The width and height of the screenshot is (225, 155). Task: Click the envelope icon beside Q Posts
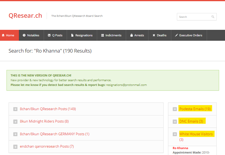(x=49, y=35)
